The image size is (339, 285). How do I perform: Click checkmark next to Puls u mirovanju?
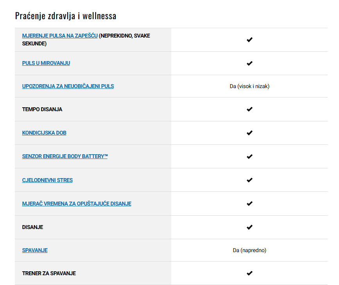(x=249, y=63)
